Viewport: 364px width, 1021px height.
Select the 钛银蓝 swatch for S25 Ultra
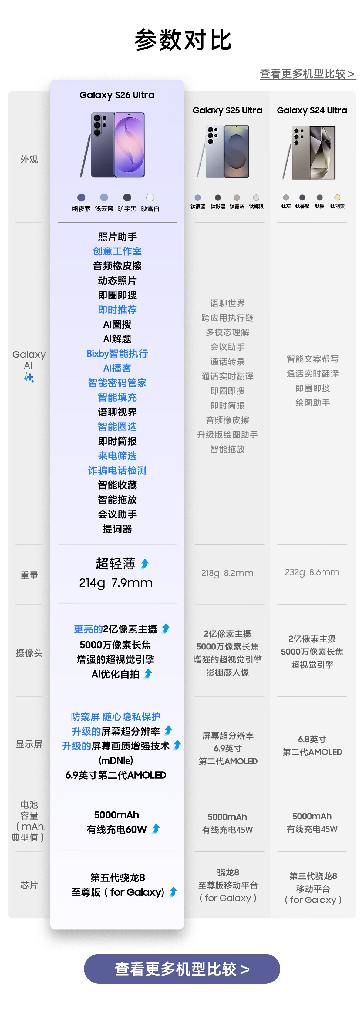(x=197, y=198)
